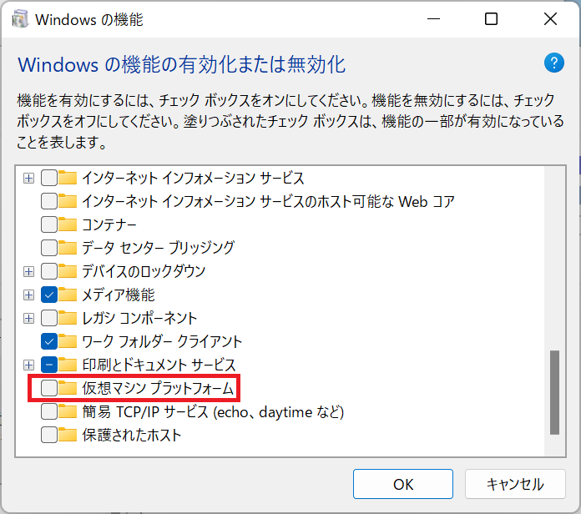Maximize the Windows の機能 dialog
This screenshot has width=581, height=514.
click(x=492, y=19)
